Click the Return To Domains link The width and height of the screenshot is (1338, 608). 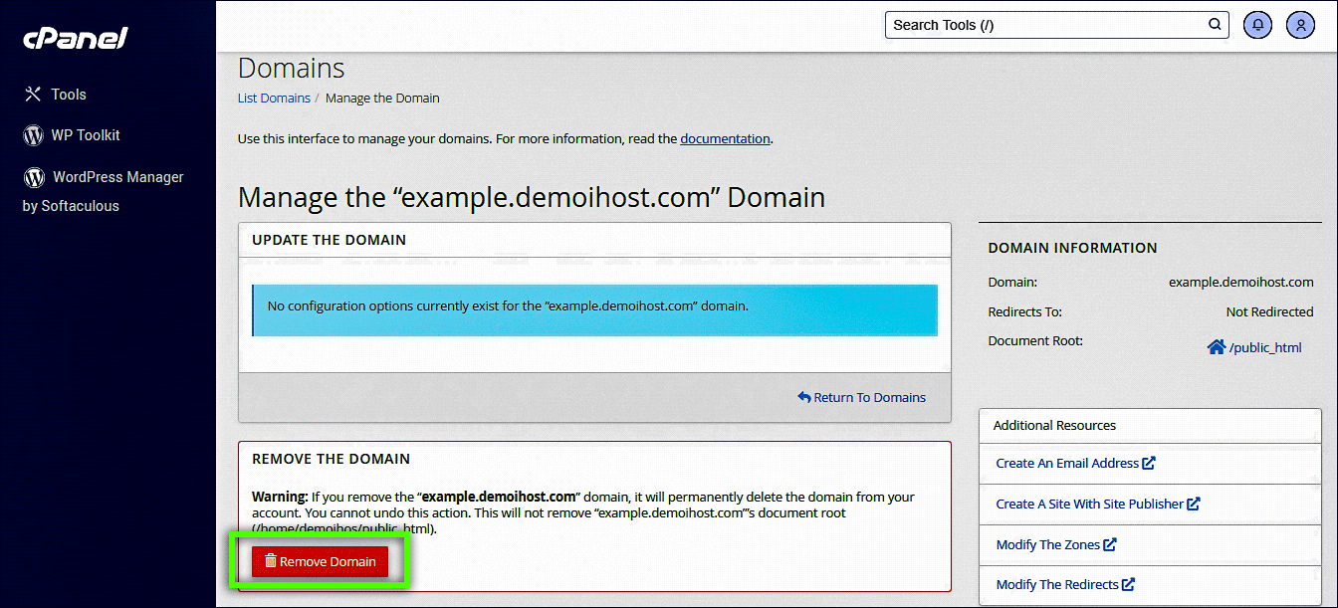point(869,397)
